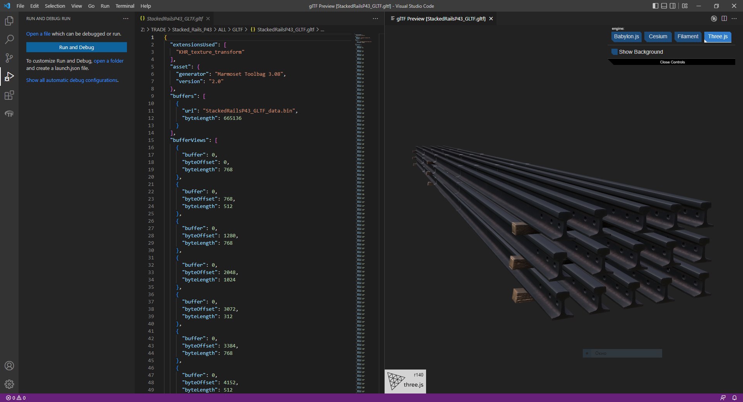
Task: Open the Run and Debug views ellipsis menu
Action: coord(126,19)
